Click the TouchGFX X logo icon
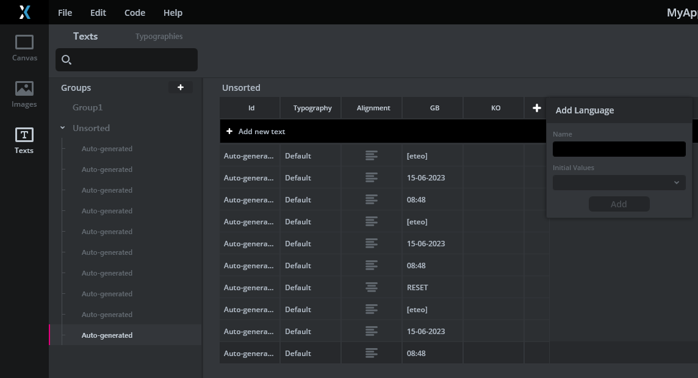 (x=24, y=12)
